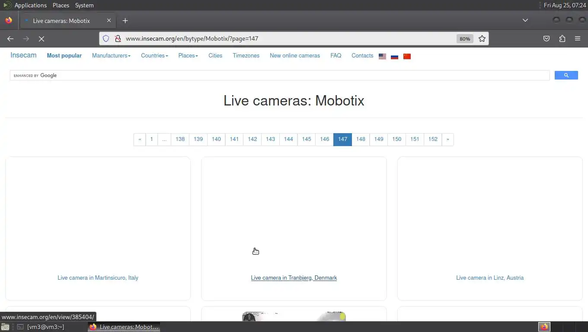Open the Places menu in top panel
Screen dimensions: 588x332
[61, 5]
